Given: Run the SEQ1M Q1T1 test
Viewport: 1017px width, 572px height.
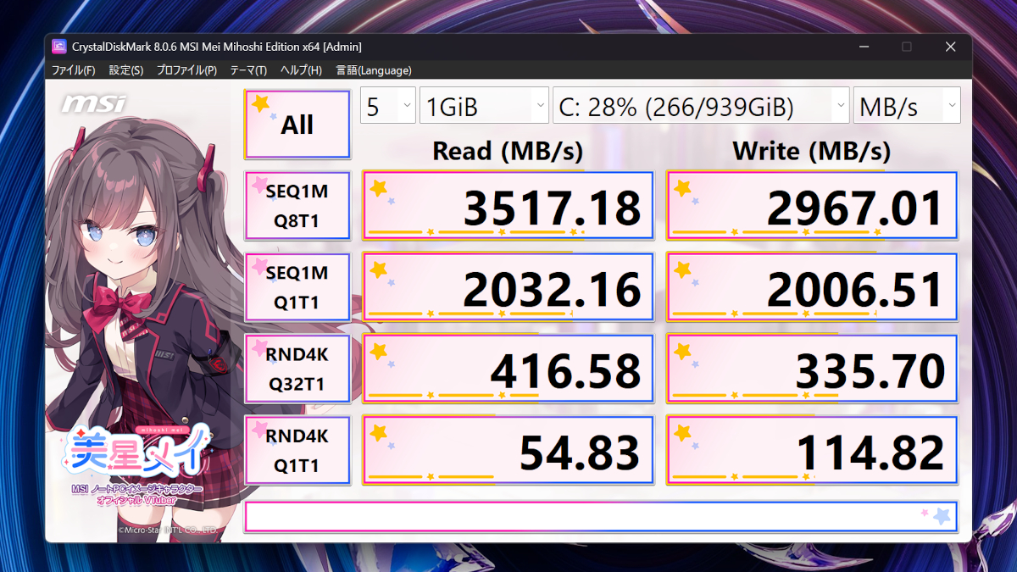Looking at the screenshot, I should tap(297, 288).
